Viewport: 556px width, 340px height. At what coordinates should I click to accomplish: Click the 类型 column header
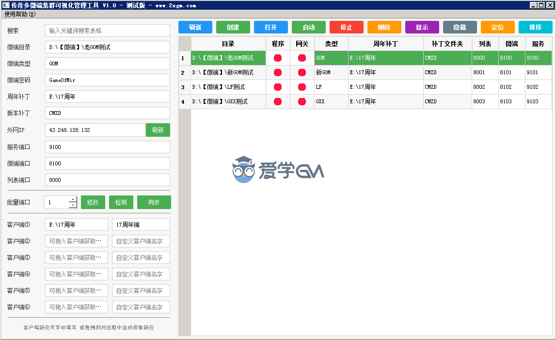(331, 44)
